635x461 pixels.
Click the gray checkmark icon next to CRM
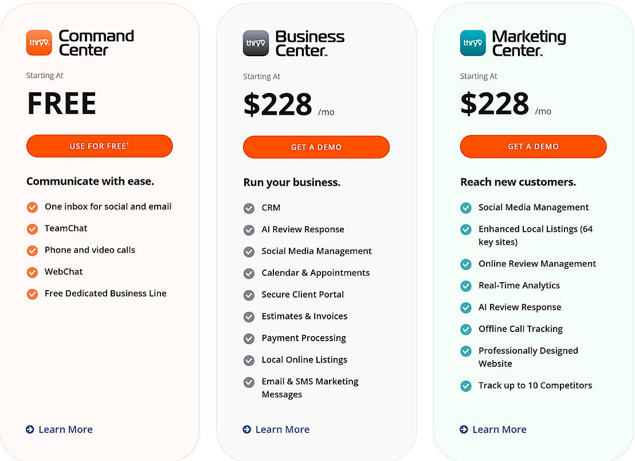249,208
